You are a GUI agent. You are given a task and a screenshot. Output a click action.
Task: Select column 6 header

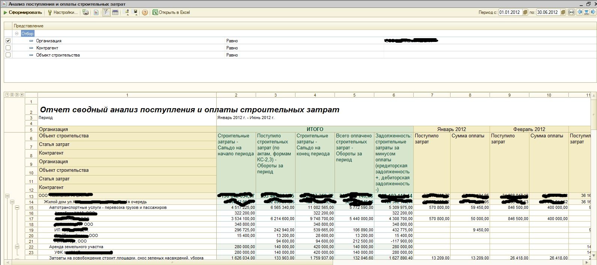pyautogui.click(x=394, y=95)
